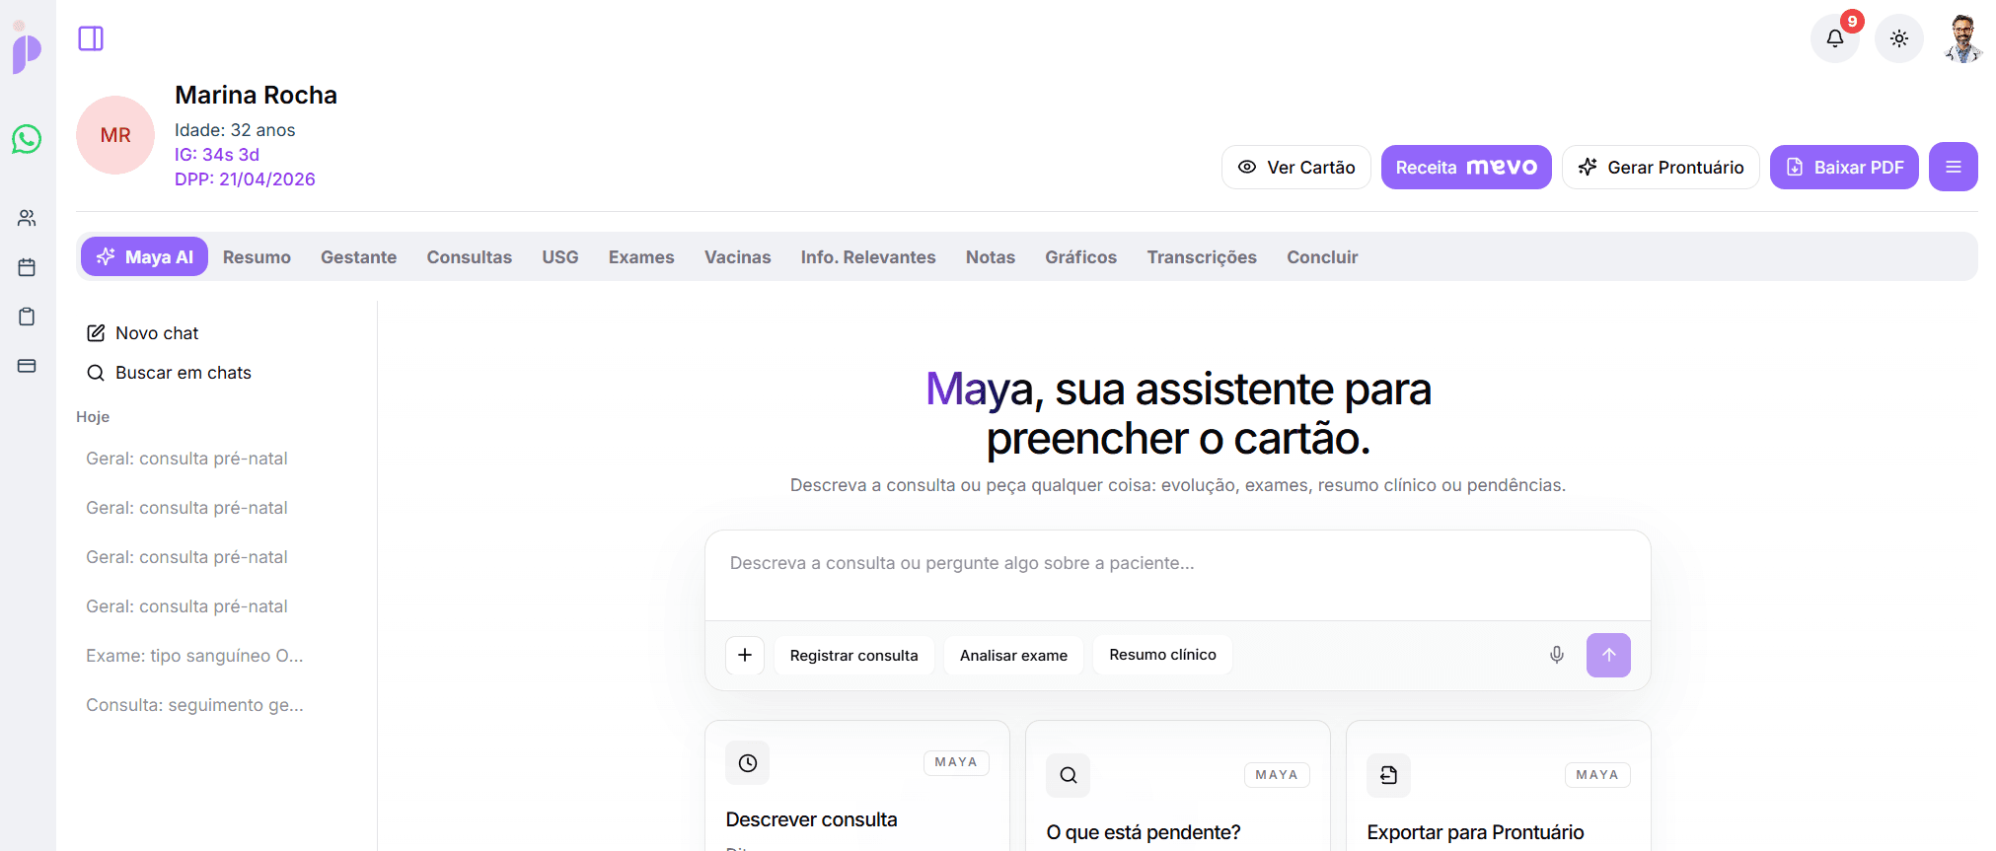Activate the microphone voice input

tap(1556, 655)
